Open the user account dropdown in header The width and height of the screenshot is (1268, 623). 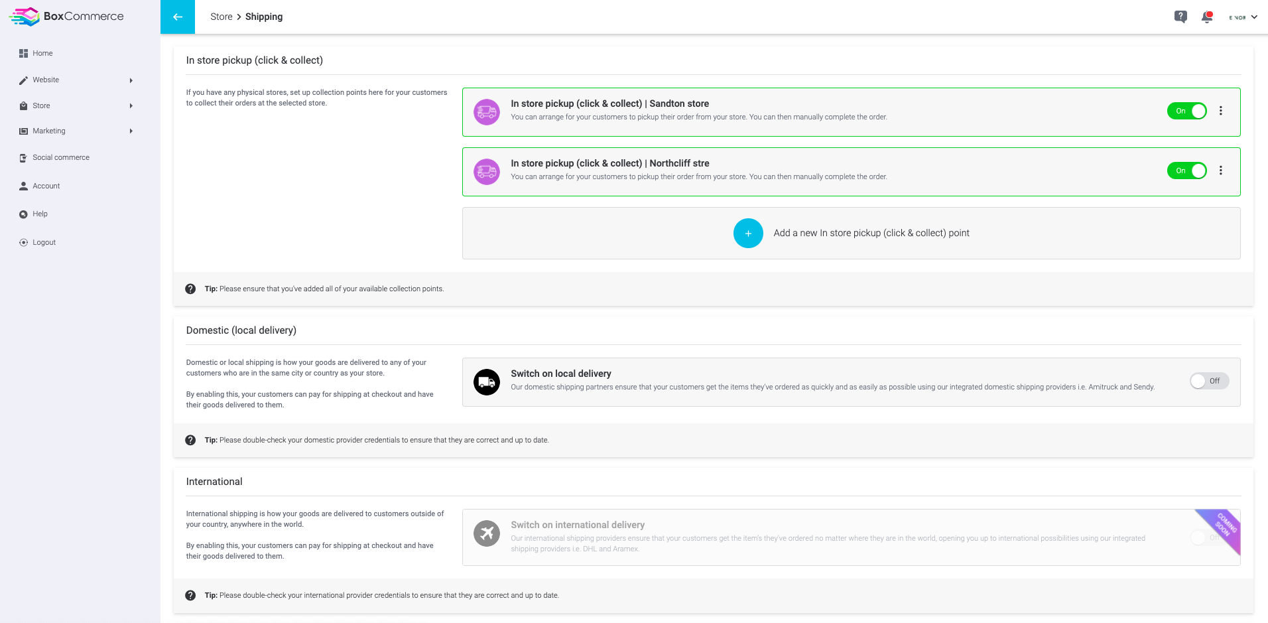pyautogui.click(x=1243, y=17)
